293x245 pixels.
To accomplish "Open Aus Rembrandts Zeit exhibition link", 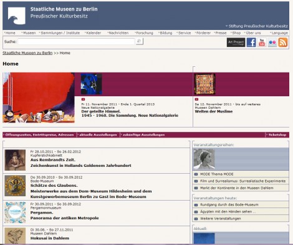I will point(80,162).
